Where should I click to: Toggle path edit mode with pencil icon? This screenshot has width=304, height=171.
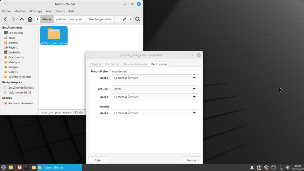click(x=124, y=19)
